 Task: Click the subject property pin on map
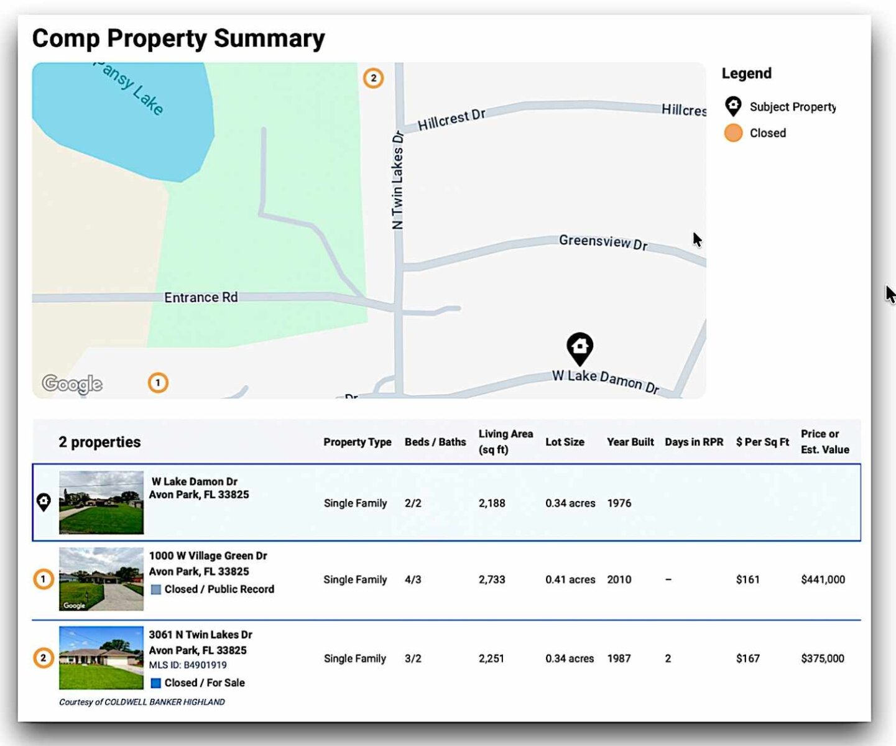(x=580, y=348)
